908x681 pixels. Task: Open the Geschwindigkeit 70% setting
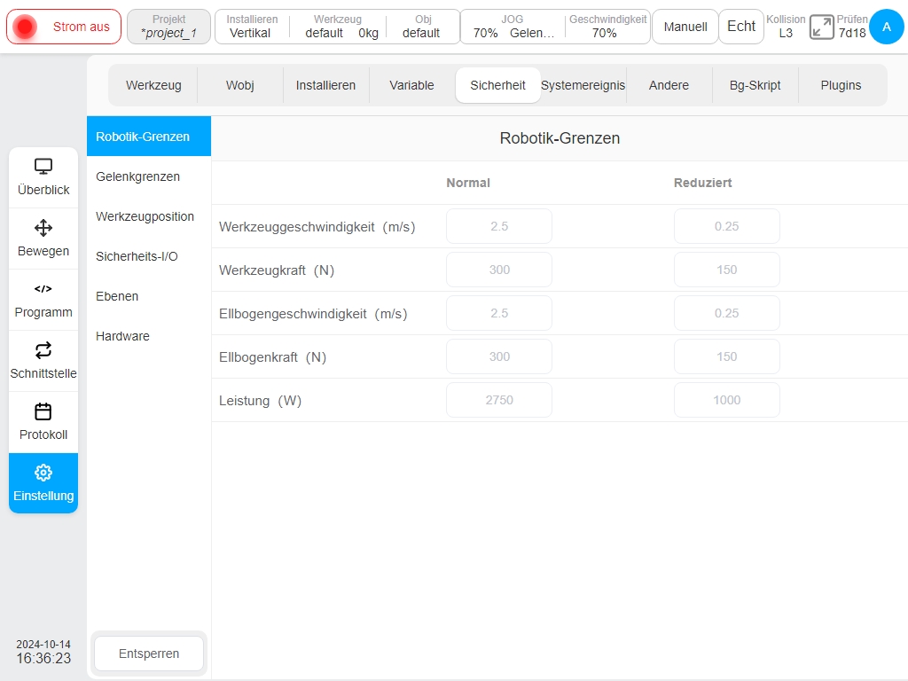(607, 27)
